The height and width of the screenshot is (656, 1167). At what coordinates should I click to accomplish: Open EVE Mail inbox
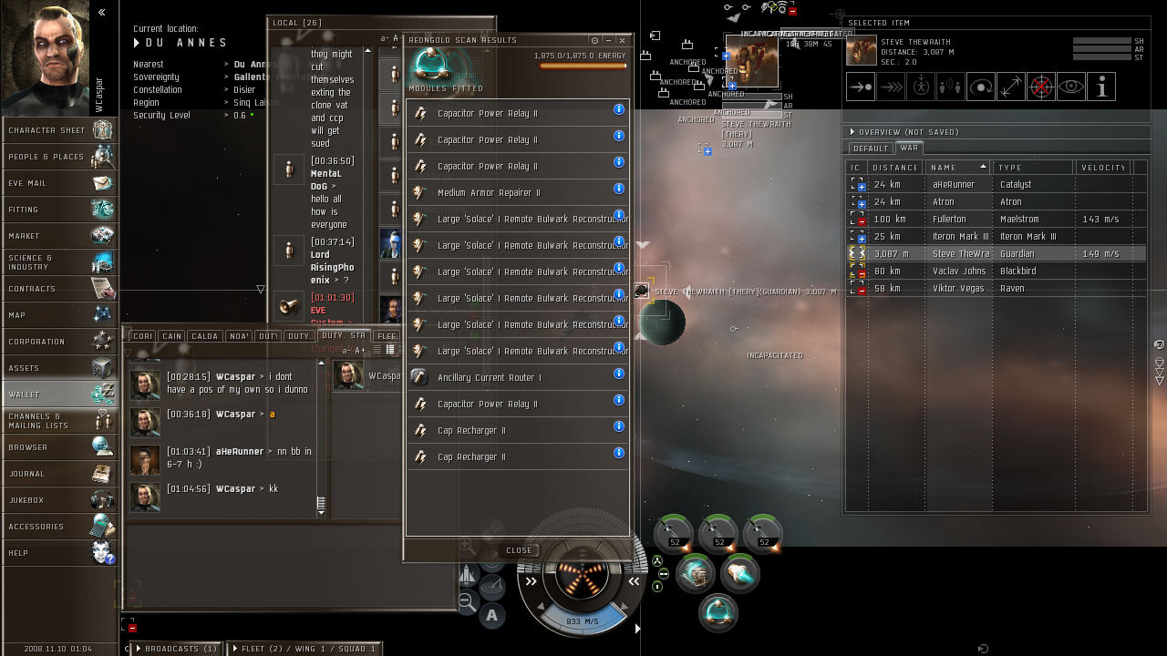tap(60, 183)
